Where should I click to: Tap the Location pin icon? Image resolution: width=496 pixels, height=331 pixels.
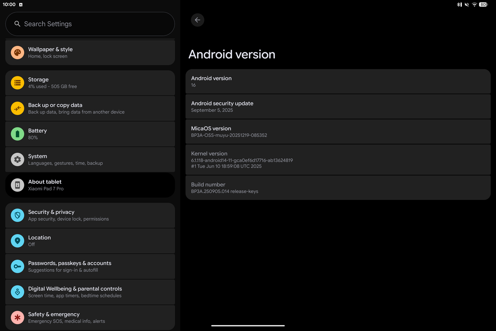click(17, 241)
